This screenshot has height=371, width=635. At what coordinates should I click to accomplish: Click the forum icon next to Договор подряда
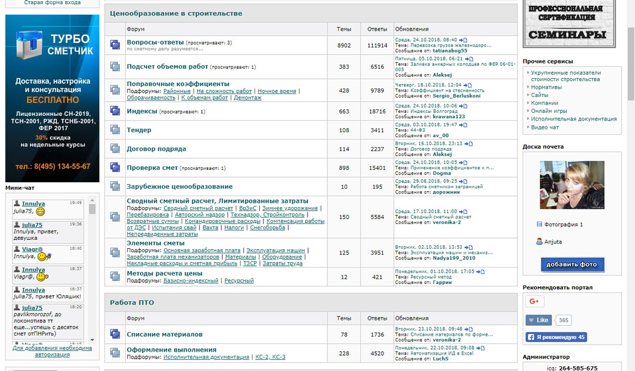pyautogui.click(x=115, y=149)
